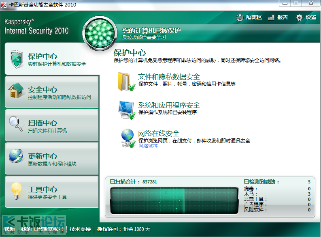Click the magnifying glass icon of 扫描中心

[x=16, y=123]
